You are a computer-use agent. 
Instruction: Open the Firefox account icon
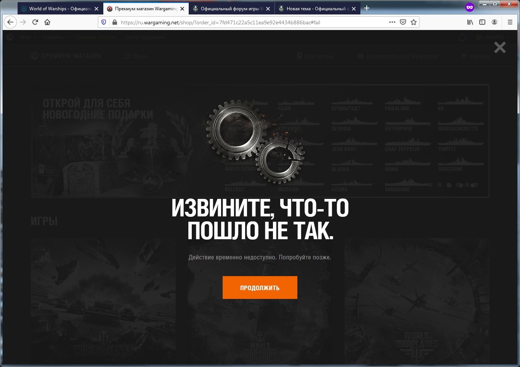[x=494, y=22]
